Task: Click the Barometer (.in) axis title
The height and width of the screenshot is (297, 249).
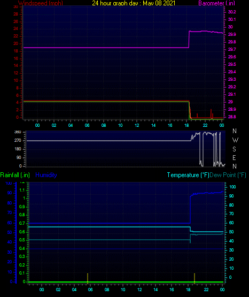Action: [216, 3]
